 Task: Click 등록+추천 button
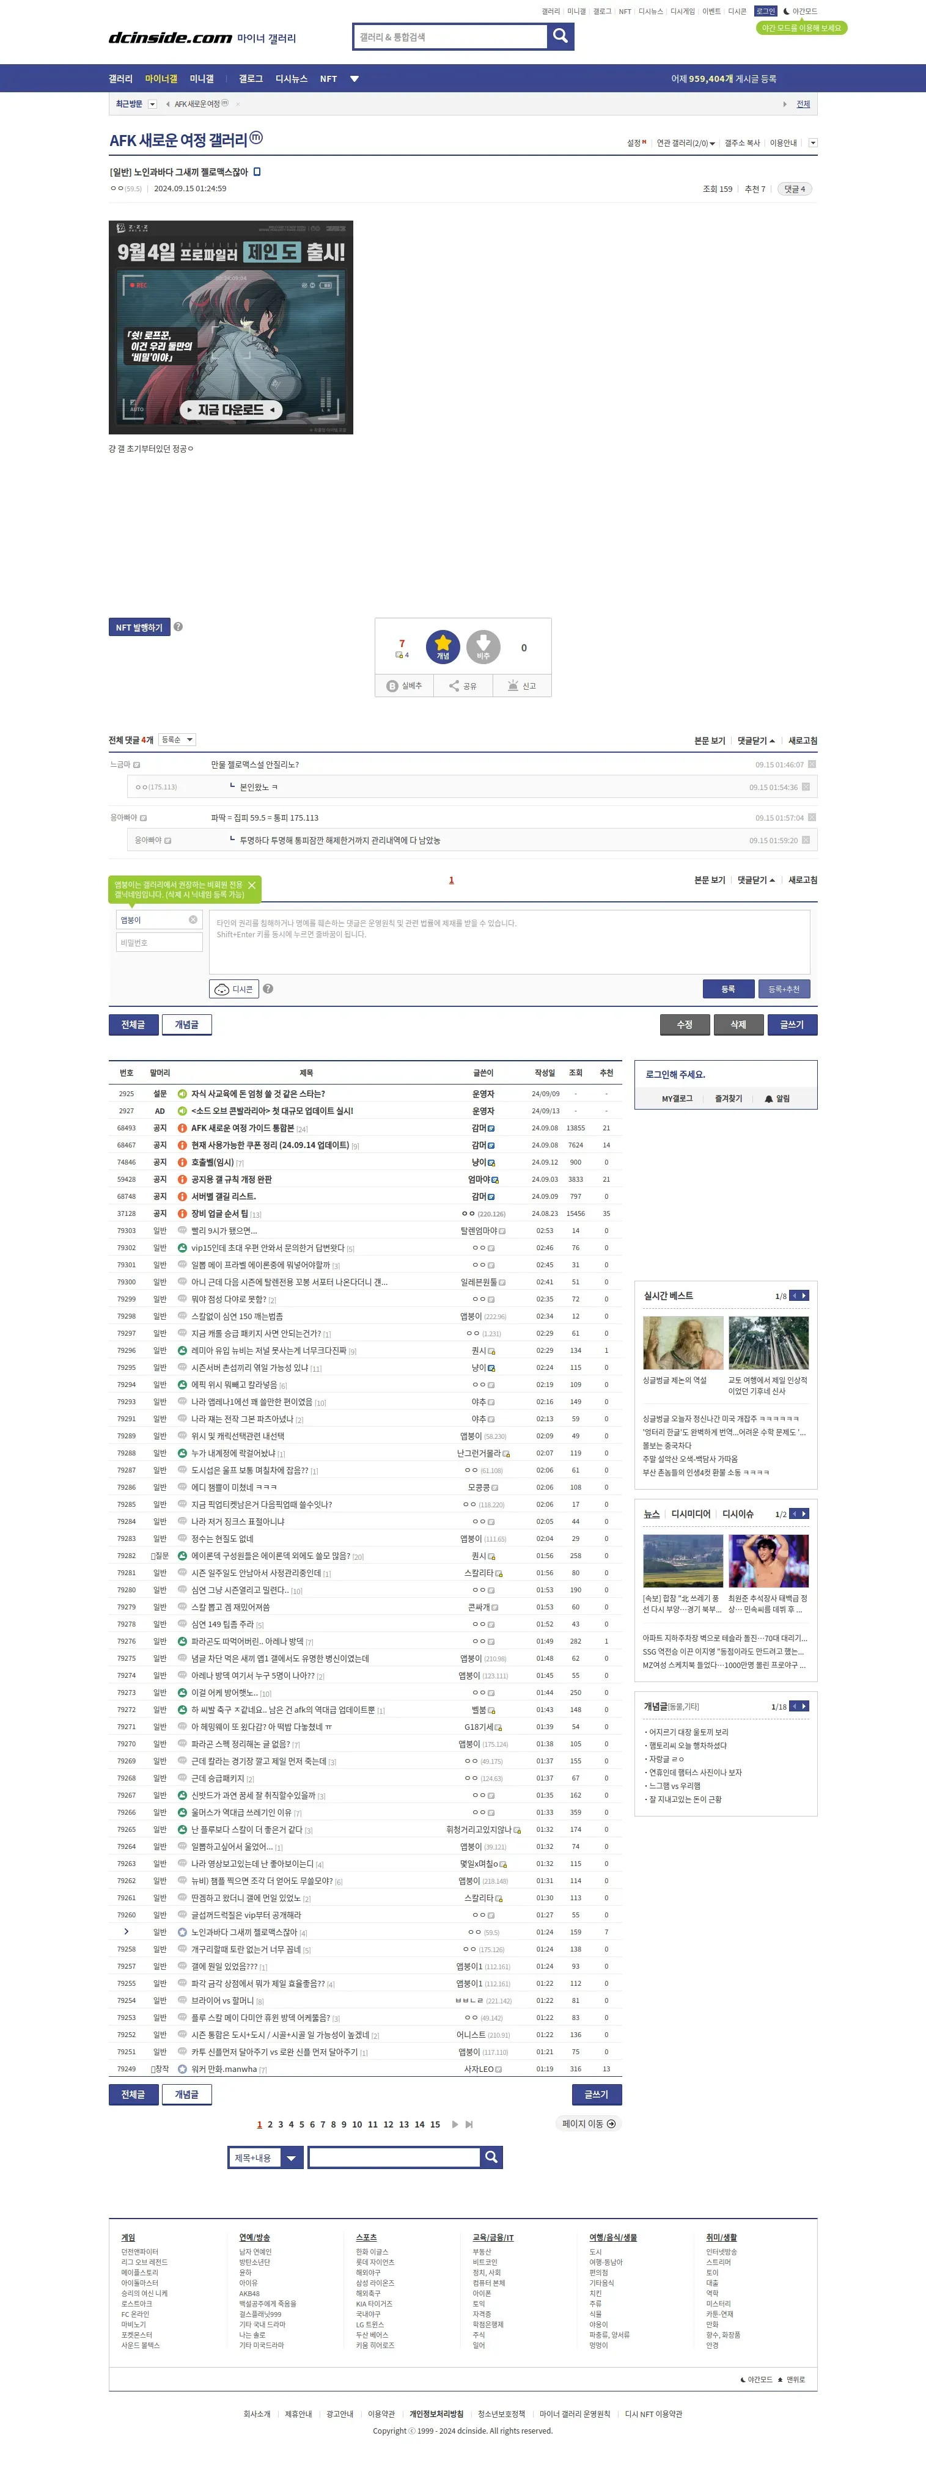tap(784, 989)
